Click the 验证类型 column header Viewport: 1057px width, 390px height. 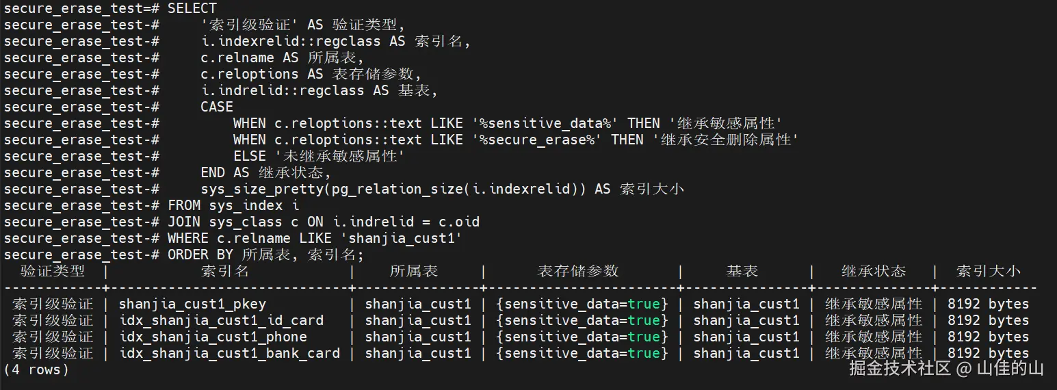tap(53, 271)
